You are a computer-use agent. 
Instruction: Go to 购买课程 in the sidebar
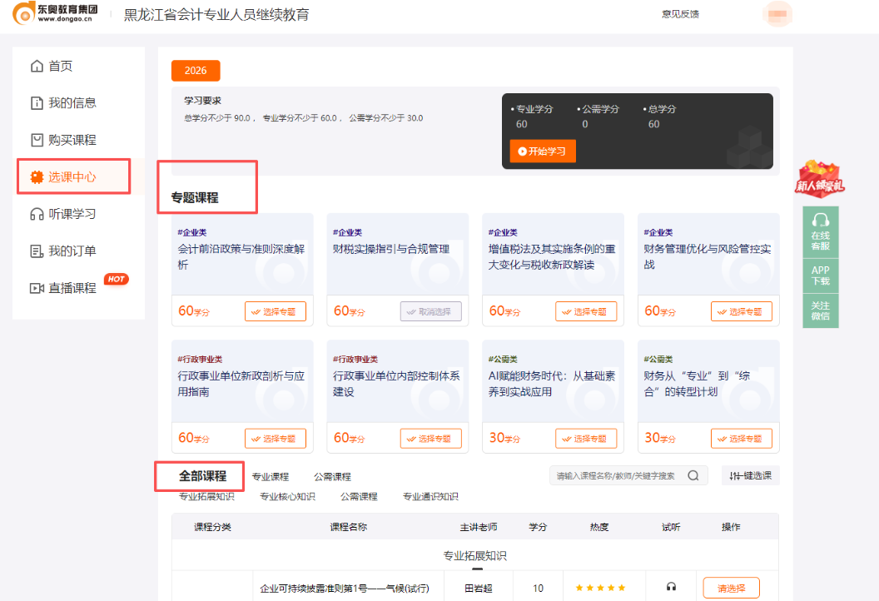pos(62,140)
